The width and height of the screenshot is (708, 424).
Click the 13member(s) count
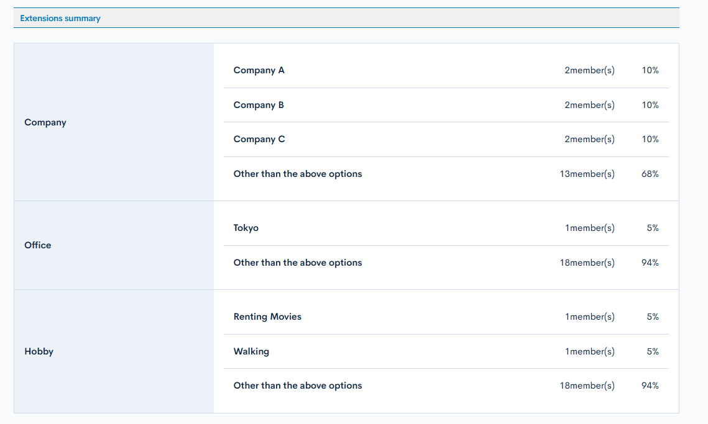[587, 174]
